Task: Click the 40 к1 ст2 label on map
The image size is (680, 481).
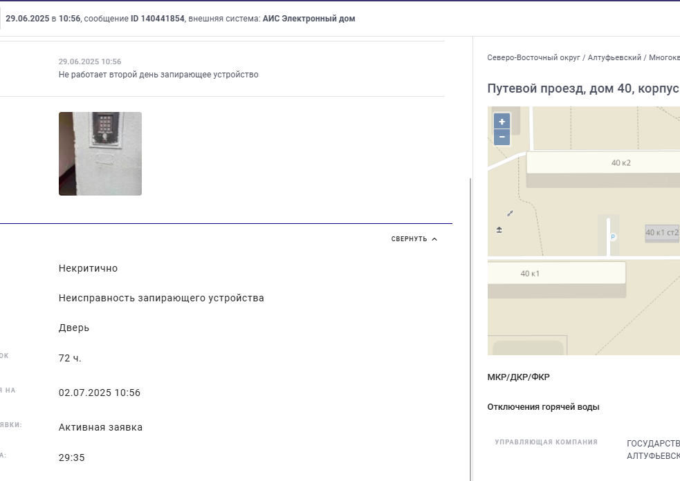Action: coord(662,233)
